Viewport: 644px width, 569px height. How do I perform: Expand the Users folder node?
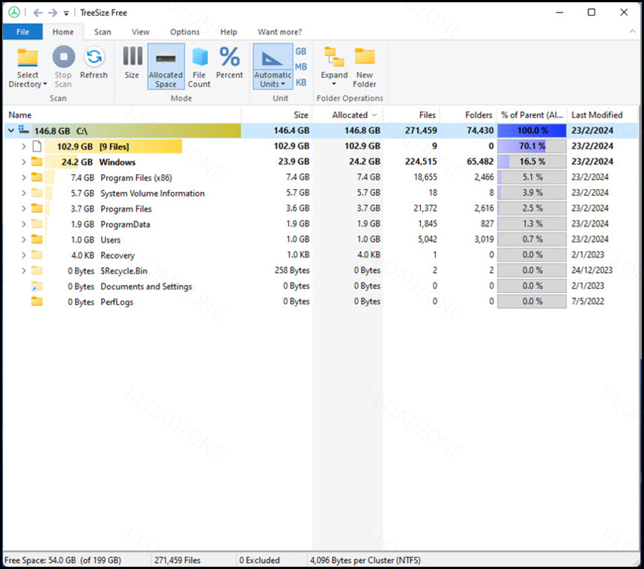24,239
